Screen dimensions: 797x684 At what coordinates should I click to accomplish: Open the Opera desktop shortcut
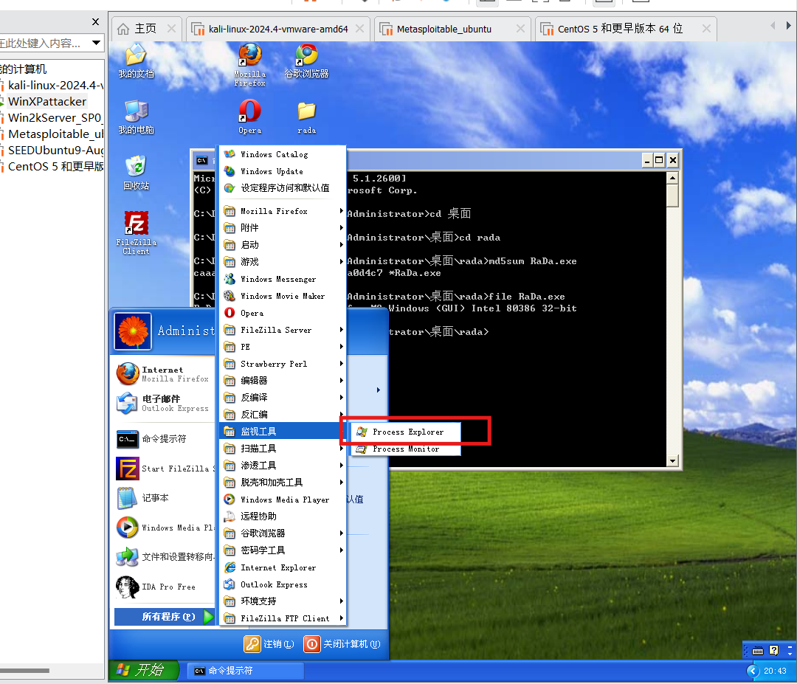(x=249, y=117)
